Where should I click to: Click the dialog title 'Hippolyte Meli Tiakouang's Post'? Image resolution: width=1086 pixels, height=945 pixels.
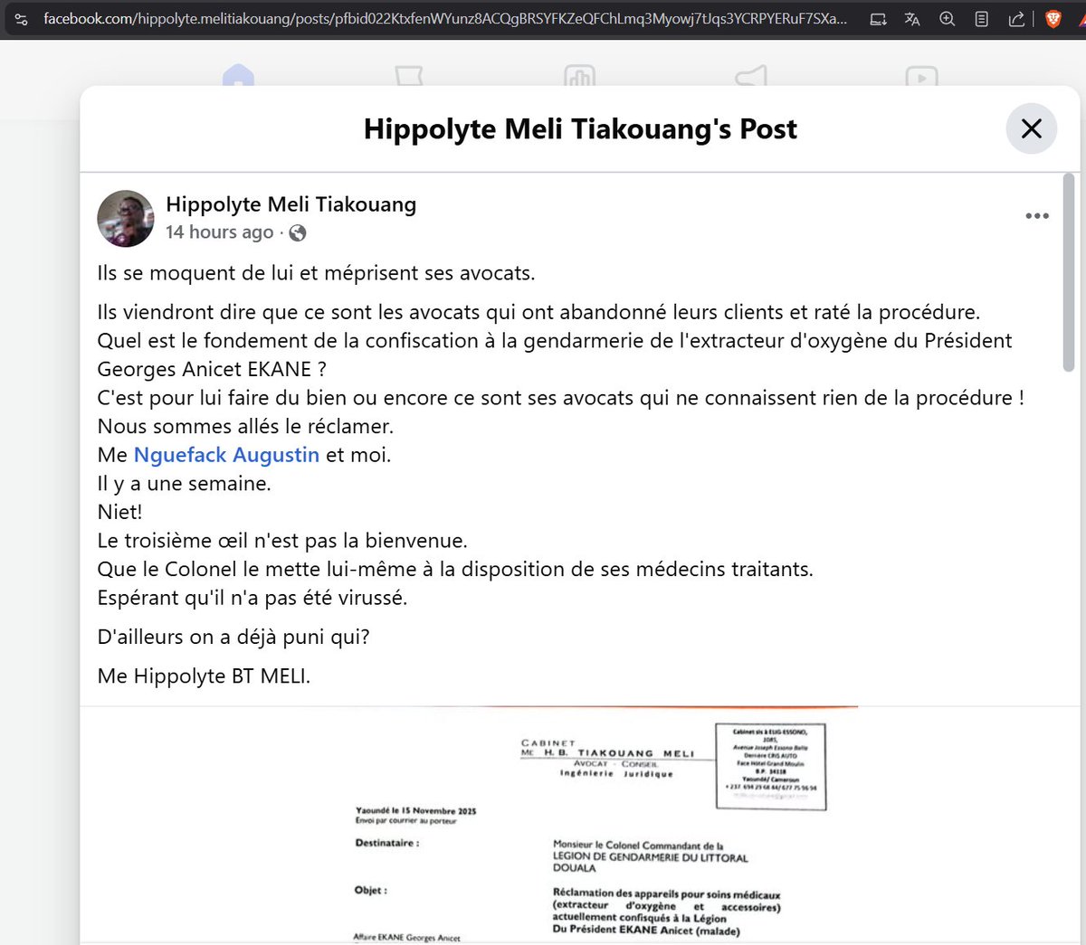(580, 129)
